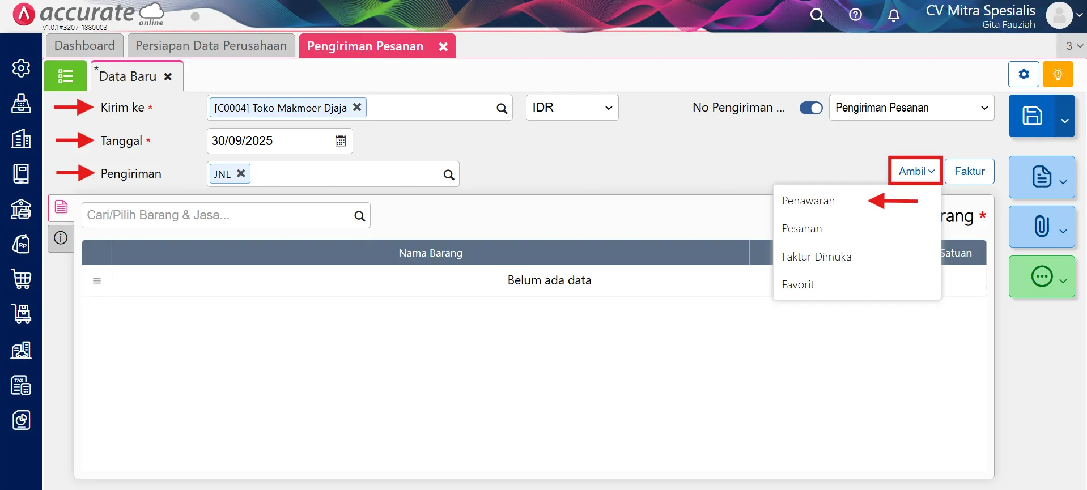Remove the JNE shipping tag

point(241,174)
